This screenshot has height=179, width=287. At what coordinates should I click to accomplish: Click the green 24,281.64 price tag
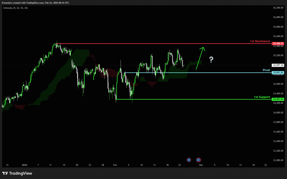(278, 99)
